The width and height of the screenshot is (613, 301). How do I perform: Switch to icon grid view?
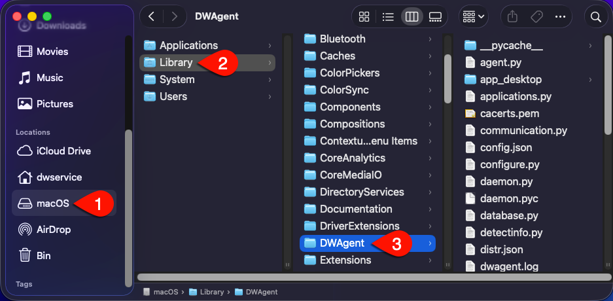pyautogui.click(x=364, y=16)
